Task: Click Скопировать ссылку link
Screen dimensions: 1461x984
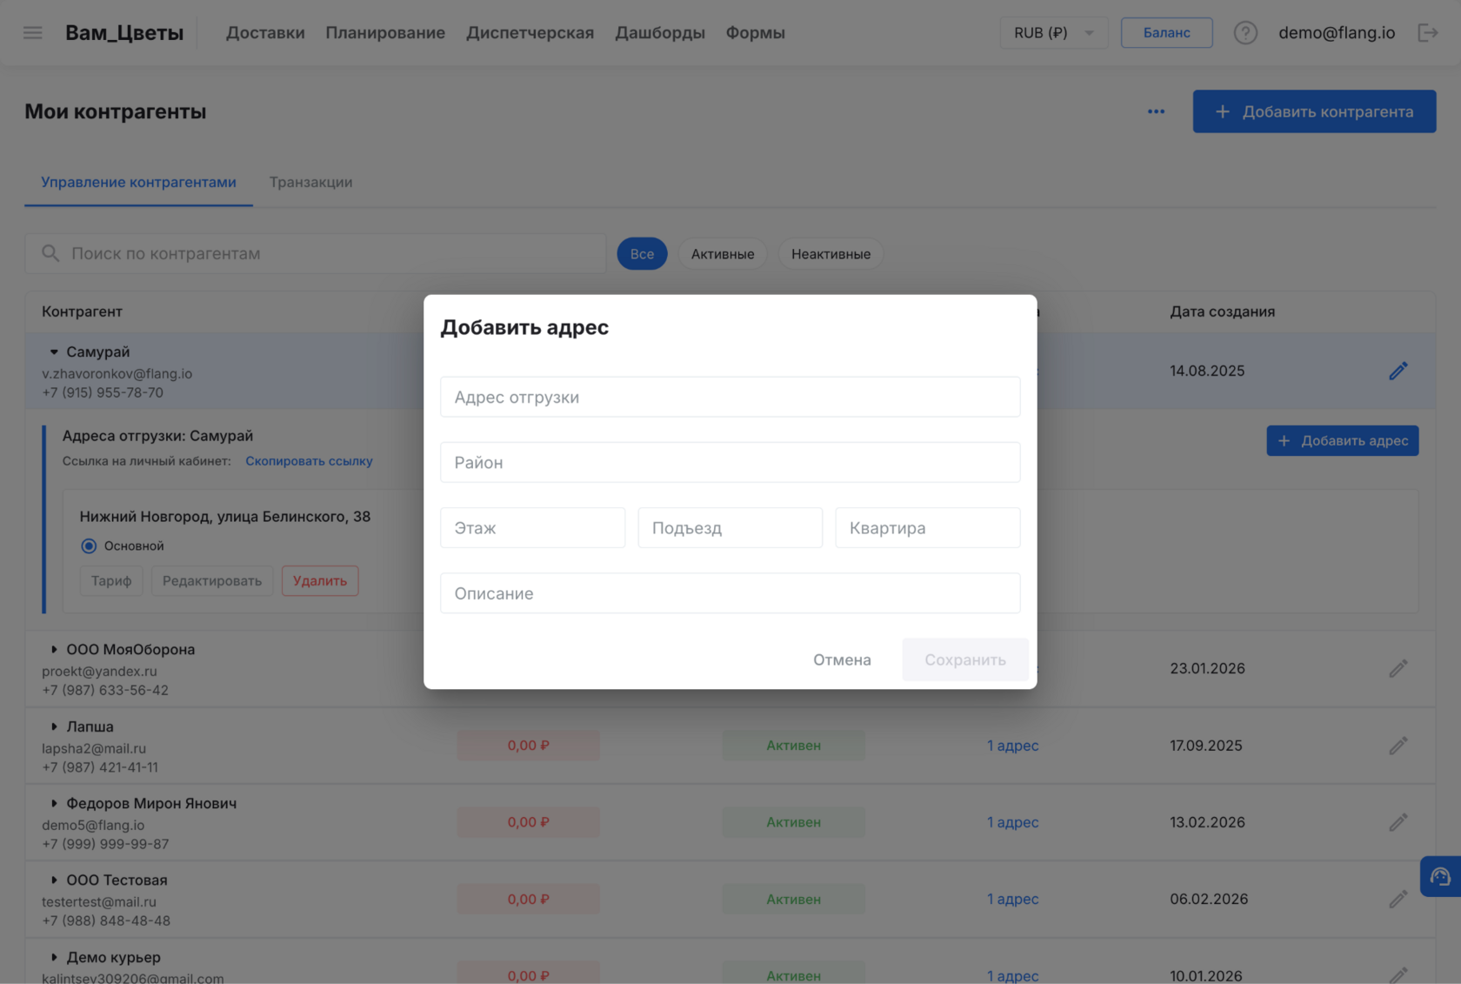Action: (309, 461)
